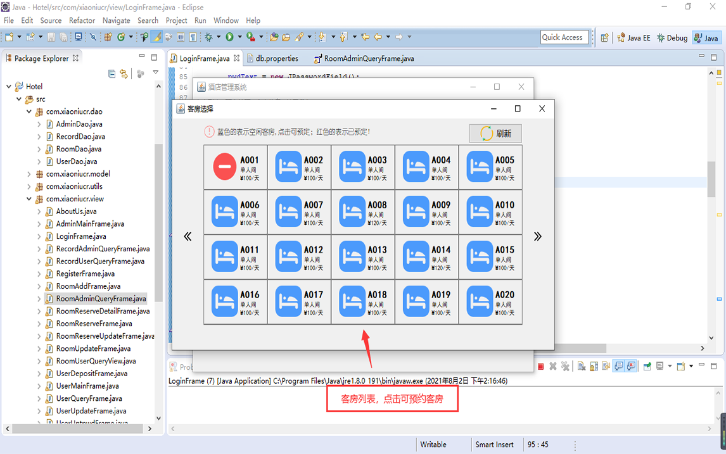The image size is (726, 454).
Task: Click the Package Explorer vertical scrollbar
Action: [159, 222]
